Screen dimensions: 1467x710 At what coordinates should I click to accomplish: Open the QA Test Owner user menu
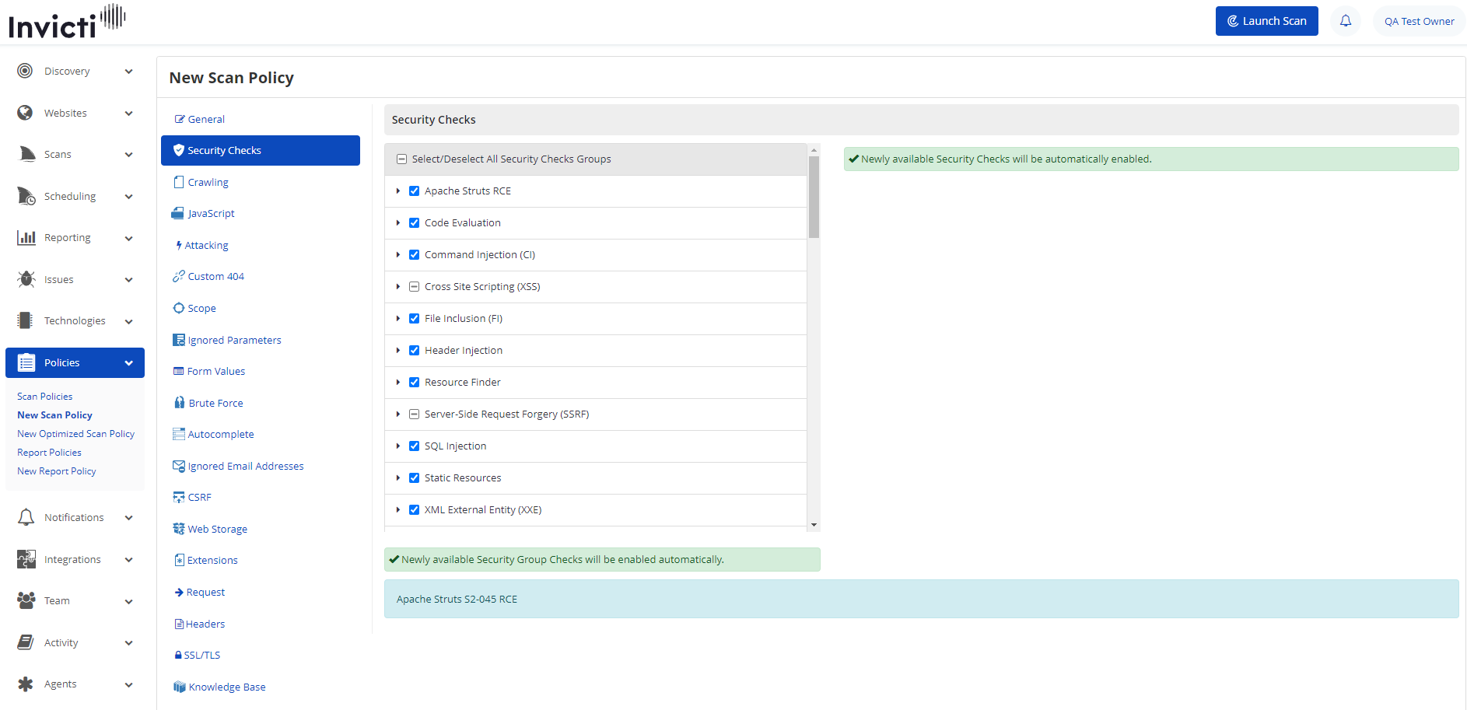(1418, 21)
